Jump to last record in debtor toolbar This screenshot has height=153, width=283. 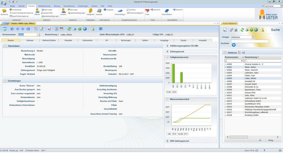coord(28,29)
